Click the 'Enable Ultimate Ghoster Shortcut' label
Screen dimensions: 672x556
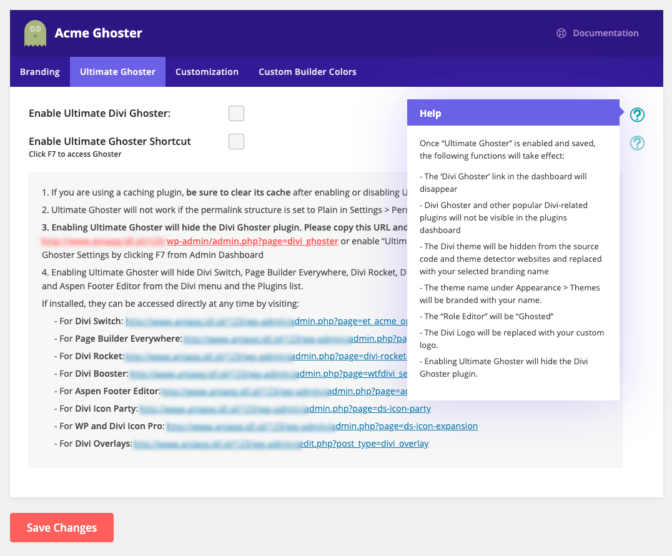tap(110, 141)
